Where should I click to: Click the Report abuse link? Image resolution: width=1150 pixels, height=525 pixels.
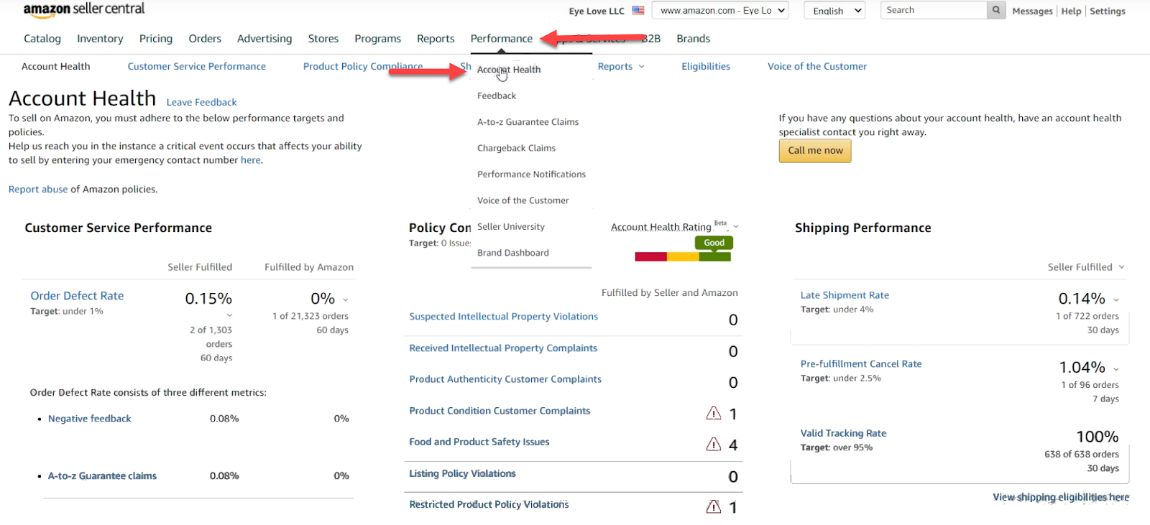point(38,190)
